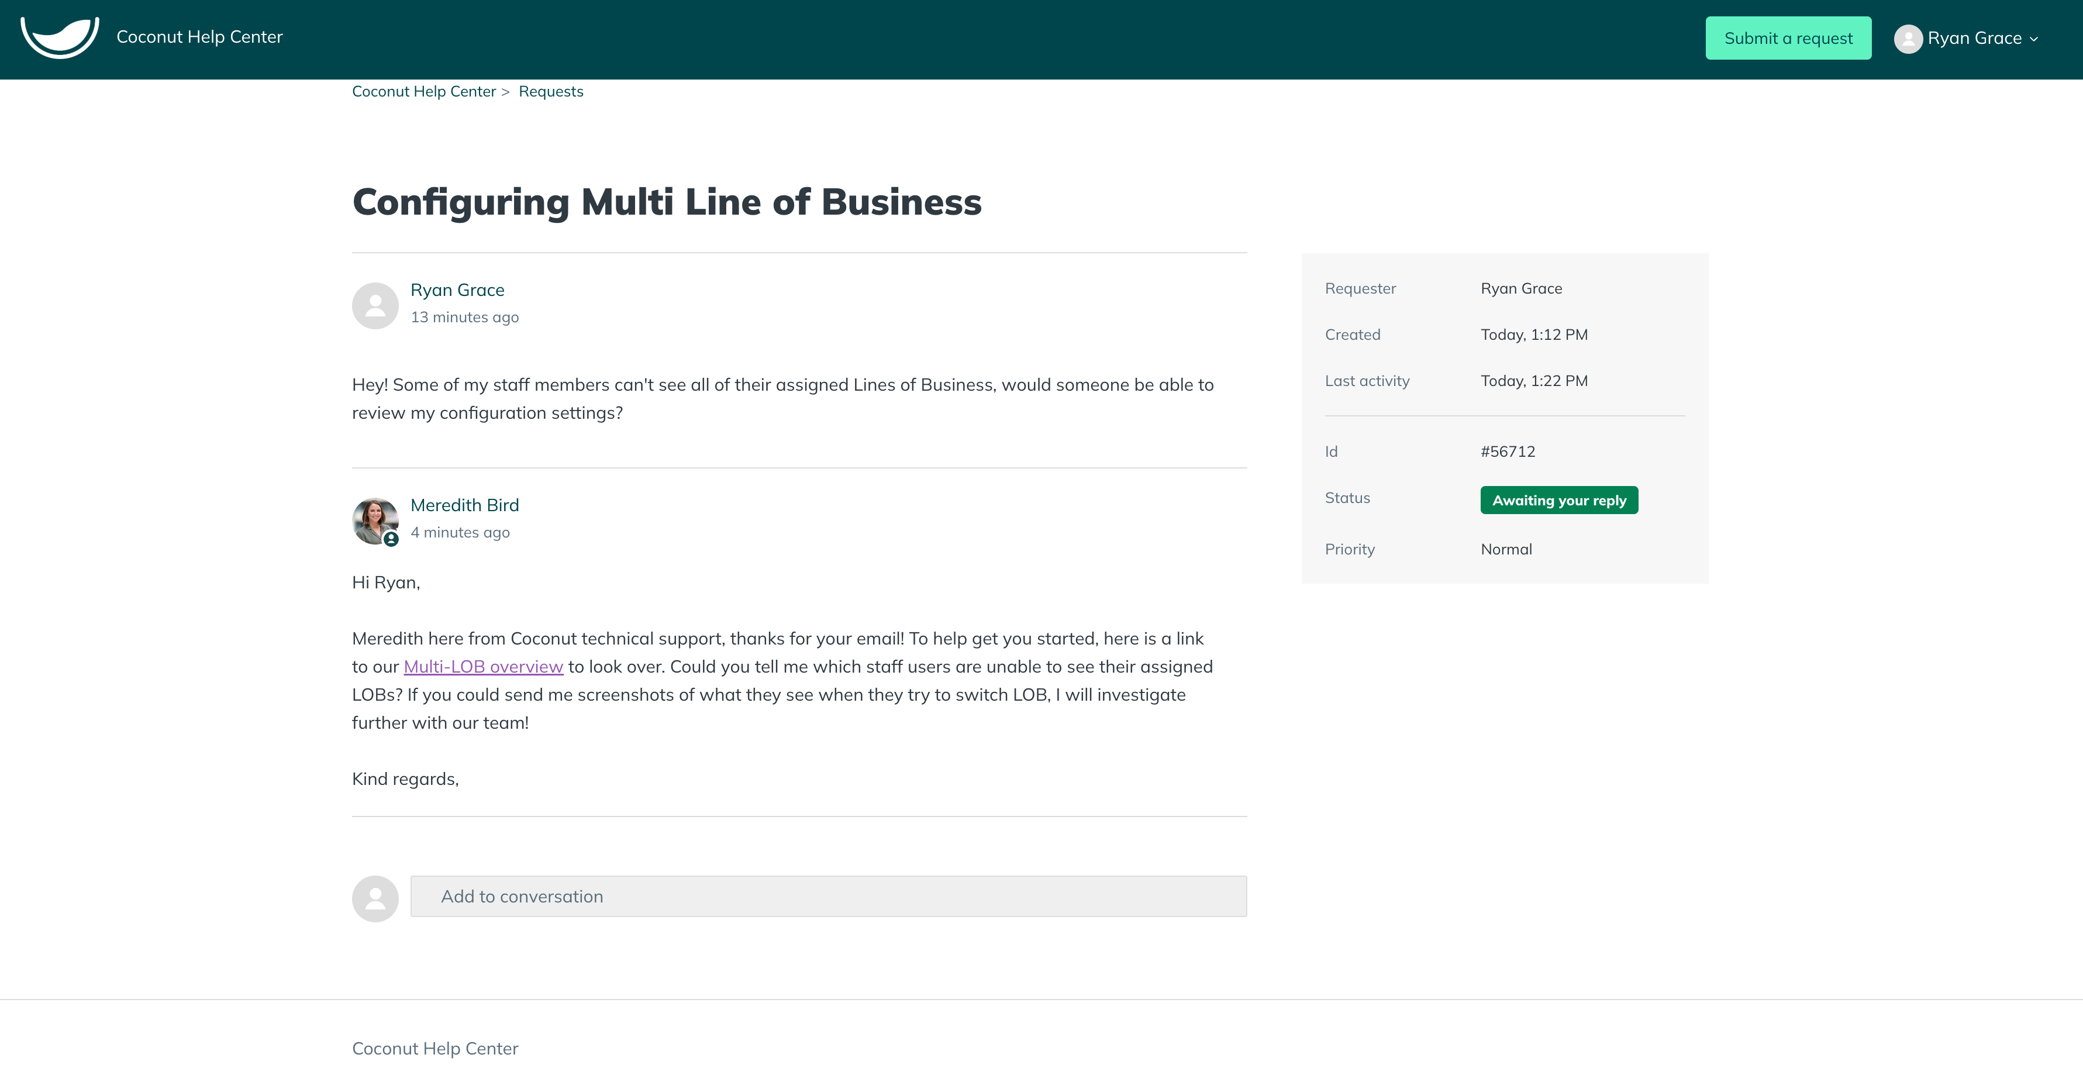Click the Awaiting your reply status badge
This screenshot has height=1075, width=2083.
(1559, 500)
